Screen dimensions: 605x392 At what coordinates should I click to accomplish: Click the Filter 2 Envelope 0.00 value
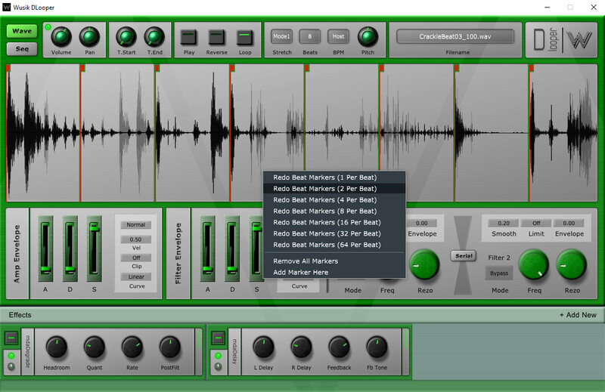coord(569,223)
